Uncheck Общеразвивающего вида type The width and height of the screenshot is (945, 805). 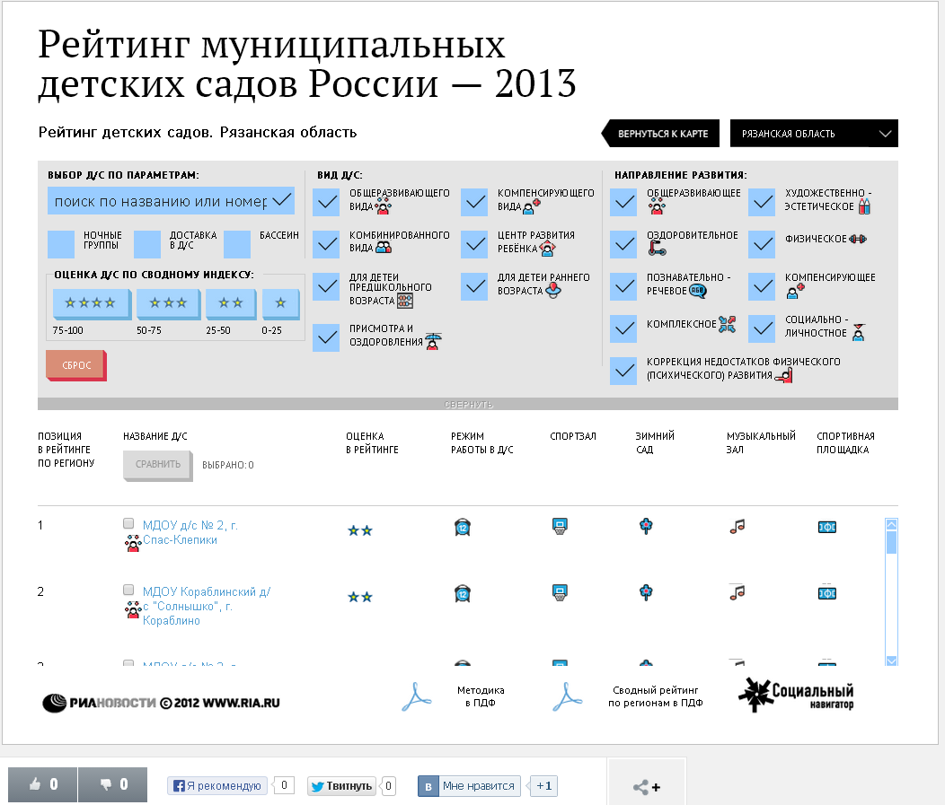(x=327, y=202)
